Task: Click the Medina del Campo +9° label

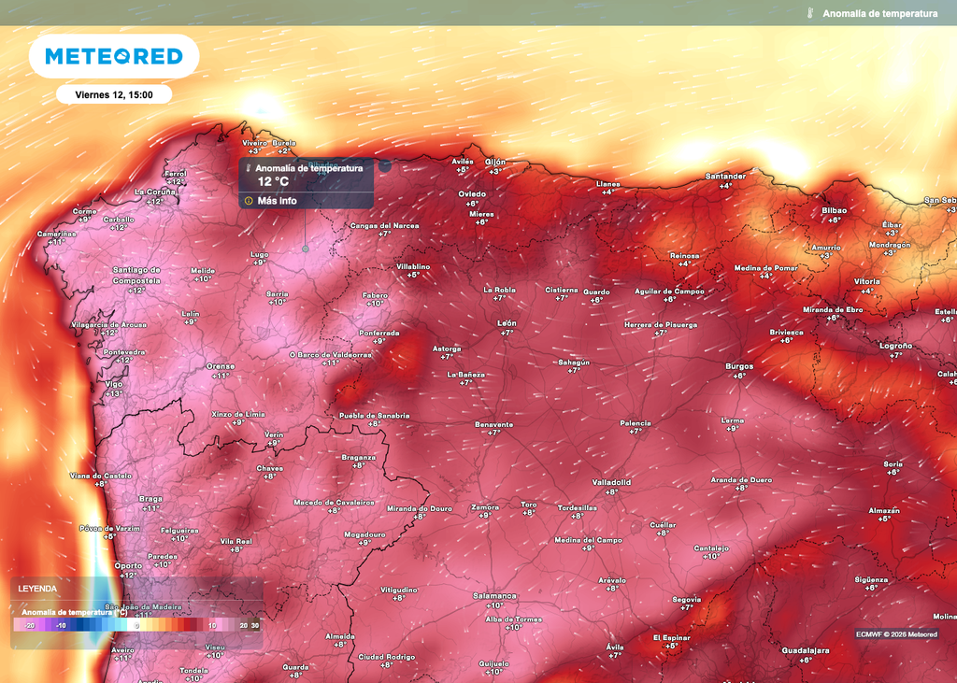Action: 589,544
